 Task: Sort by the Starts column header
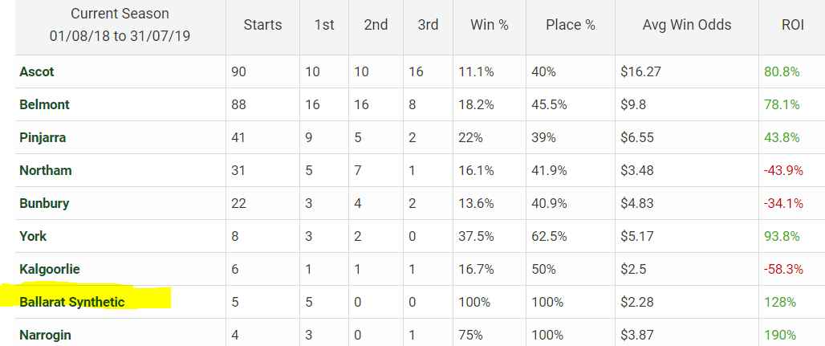[x=262, y=25]
